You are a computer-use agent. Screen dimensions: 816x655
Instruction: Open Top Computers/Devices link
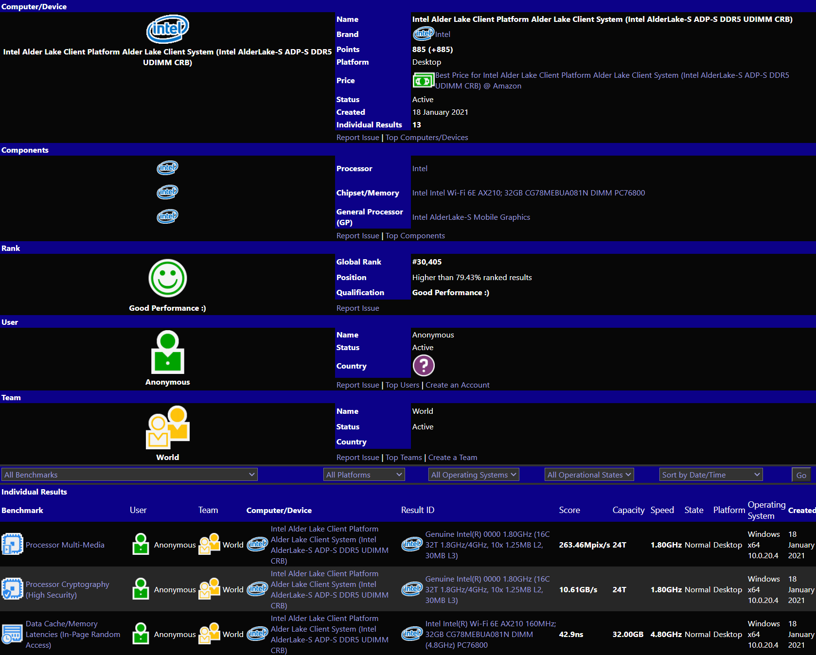click(427, 138)
